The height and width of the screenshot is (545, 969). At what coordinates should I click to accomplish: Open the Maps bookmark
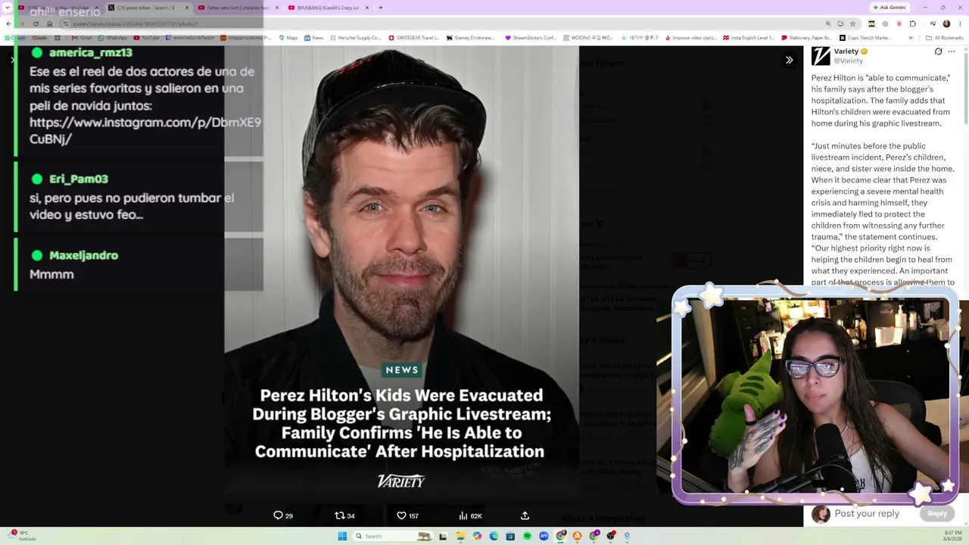click(x=288, y=37)
